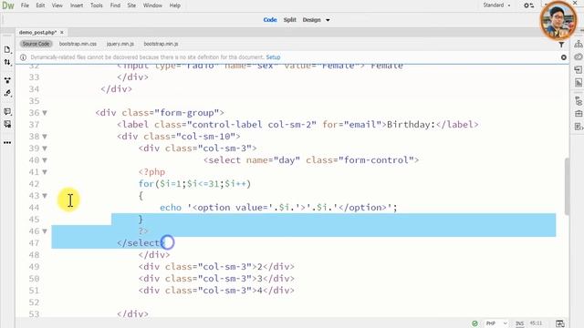Collapse code fold at line 41

[x=45, y=172]
